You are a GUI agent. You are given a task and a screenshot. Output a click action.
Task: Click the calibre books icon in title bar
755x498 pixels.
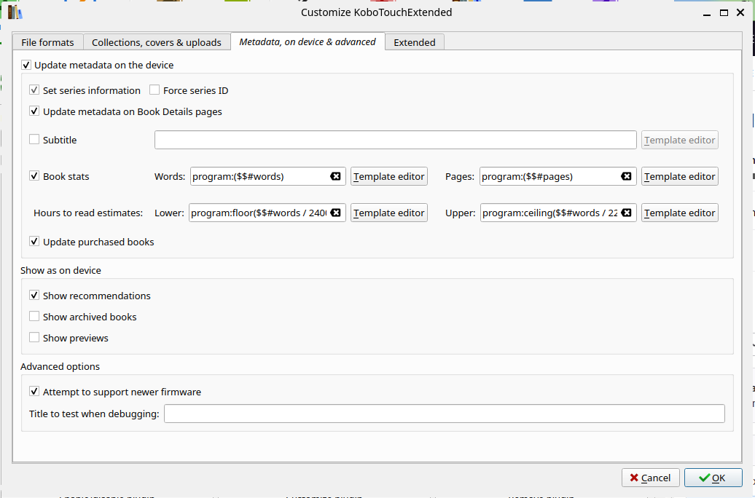click(15, 12)
